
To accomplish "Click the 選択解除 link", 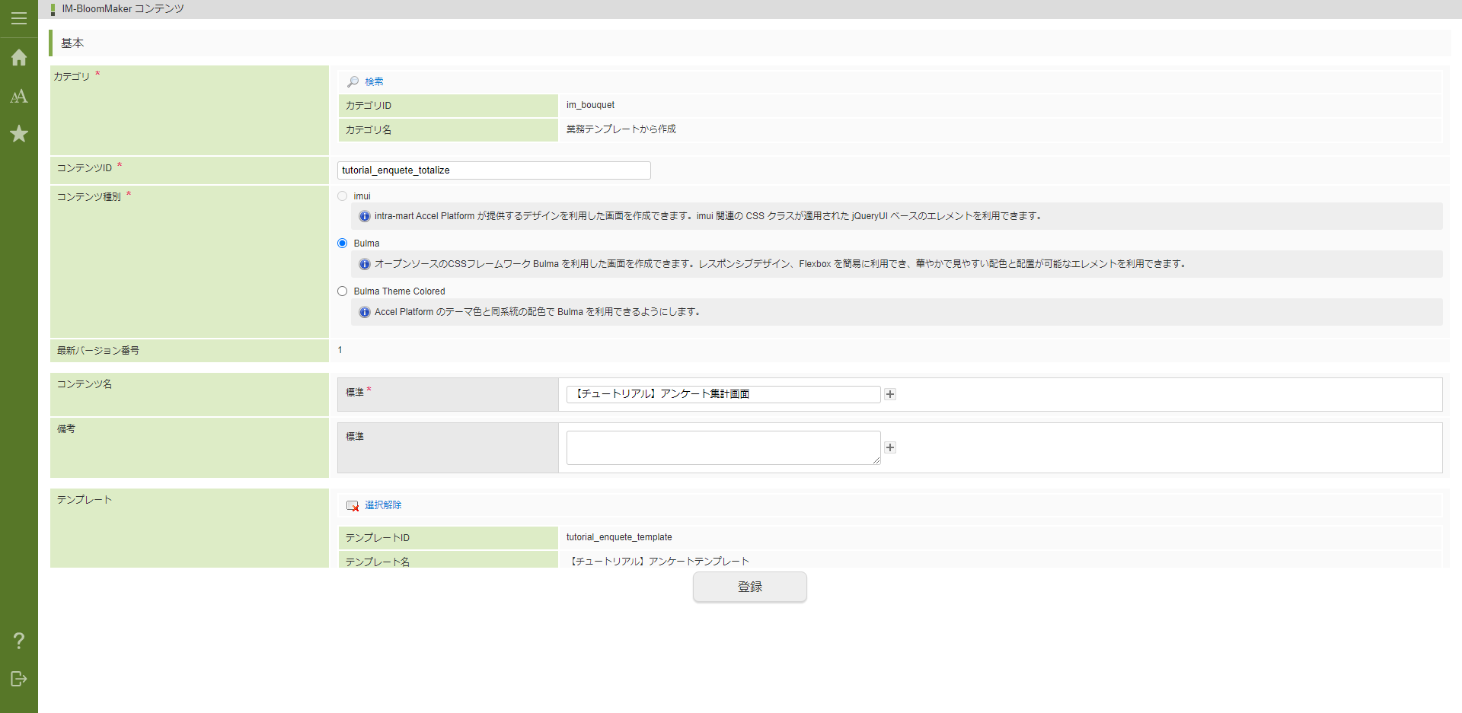I will [383, 505].
